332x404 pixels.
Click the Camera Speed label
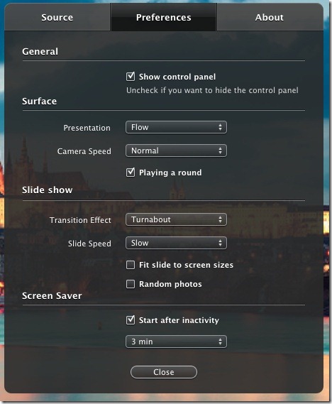(x=84, y=151)
